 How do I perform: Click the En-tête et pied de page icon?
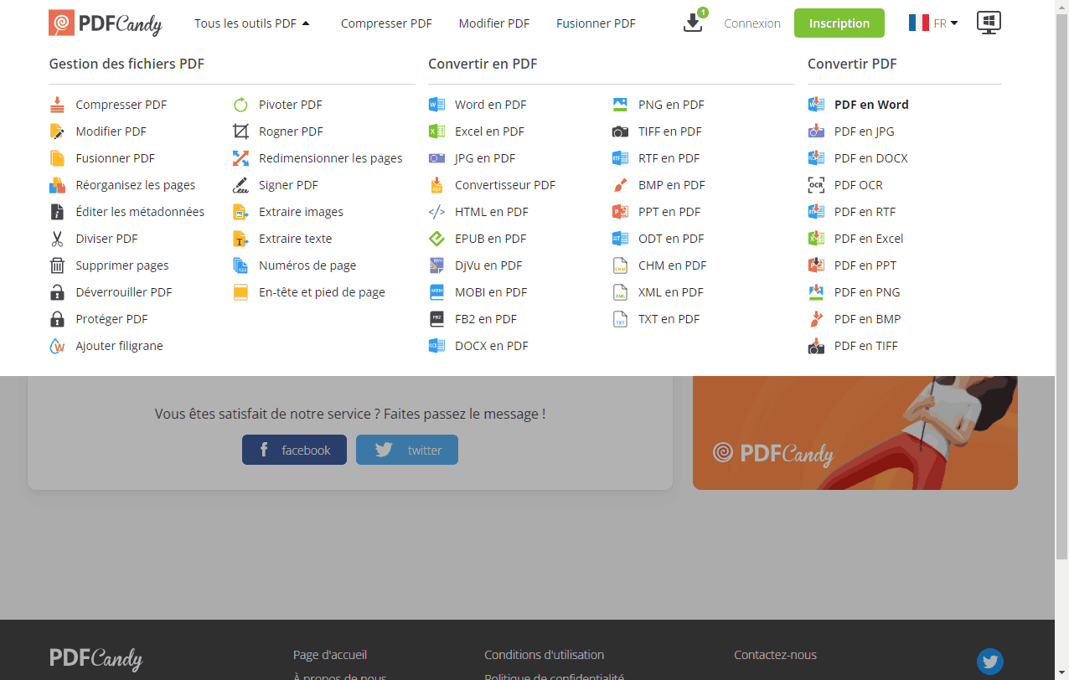tap(240, 292)
